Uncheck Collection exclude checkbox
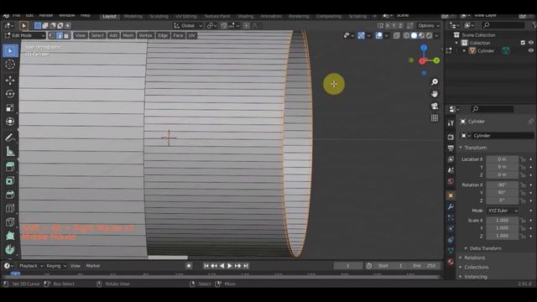Viewport: 537px width, 302px height. tap(523, 43)
